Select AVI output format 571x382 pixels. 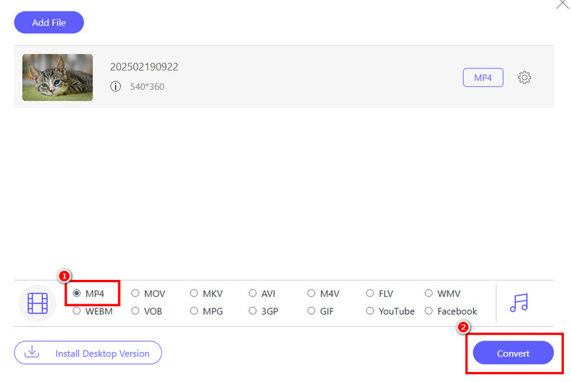pyautogui.click(x=253, y=293)
